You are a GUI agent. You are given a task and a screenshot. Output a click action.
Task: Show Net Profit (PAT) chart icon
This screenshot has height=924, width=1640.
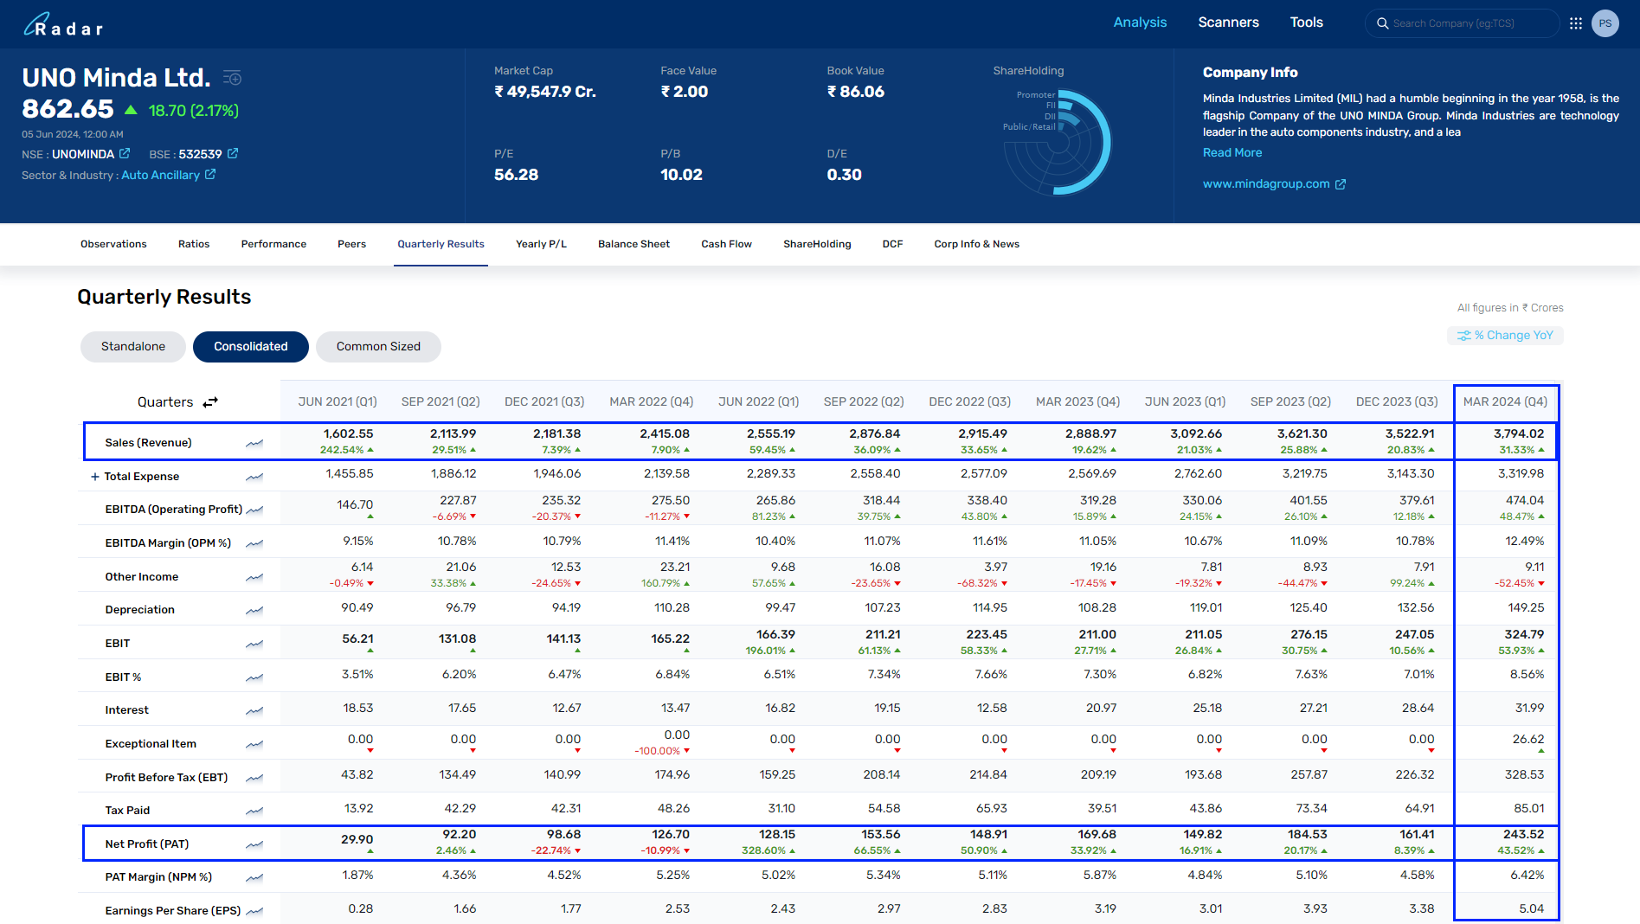pos(254,844)
